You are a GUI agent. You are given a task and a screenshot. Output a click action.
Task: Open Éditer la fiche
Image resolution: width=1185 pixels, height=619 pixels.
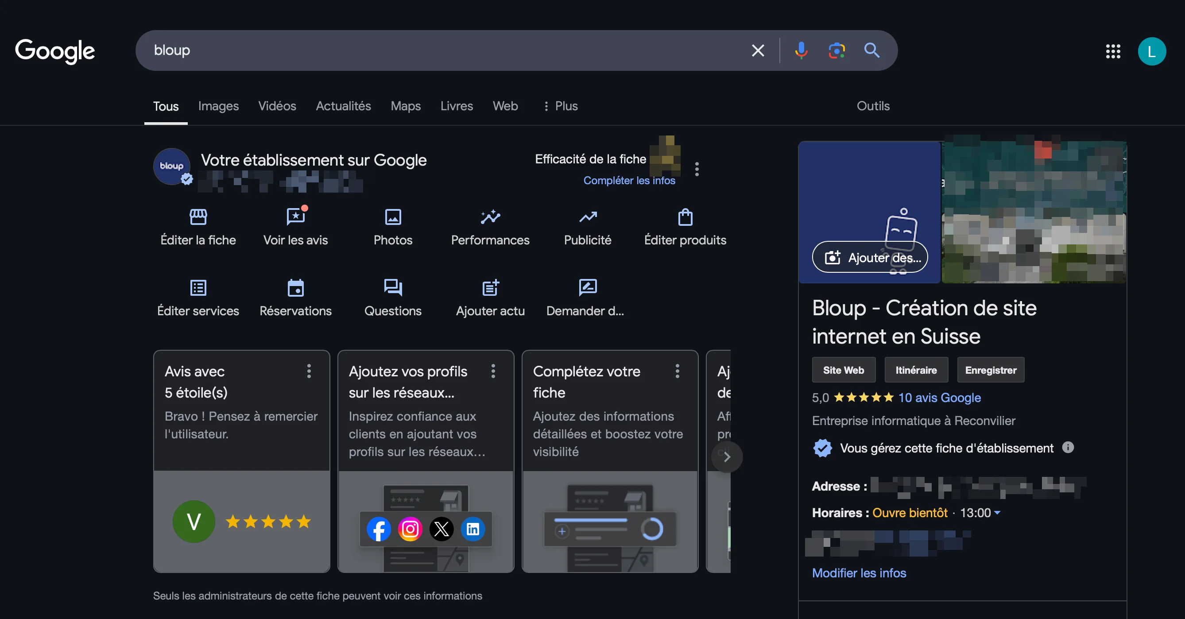click(198, 227)
